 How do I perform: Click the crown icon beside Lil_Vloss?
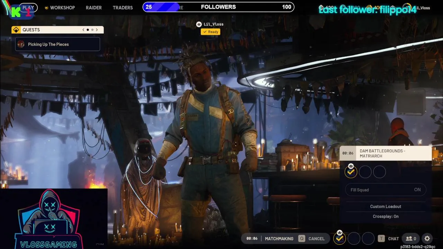(199, 24)
